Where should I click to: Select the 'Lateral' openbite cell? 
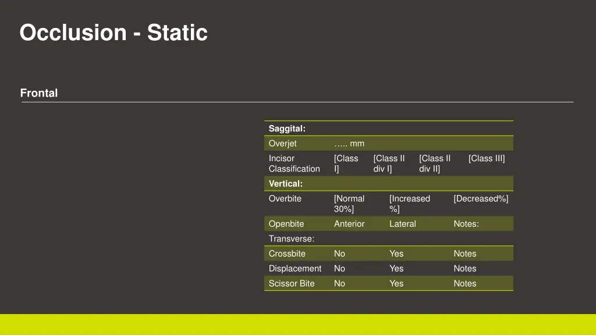point(403,224)
